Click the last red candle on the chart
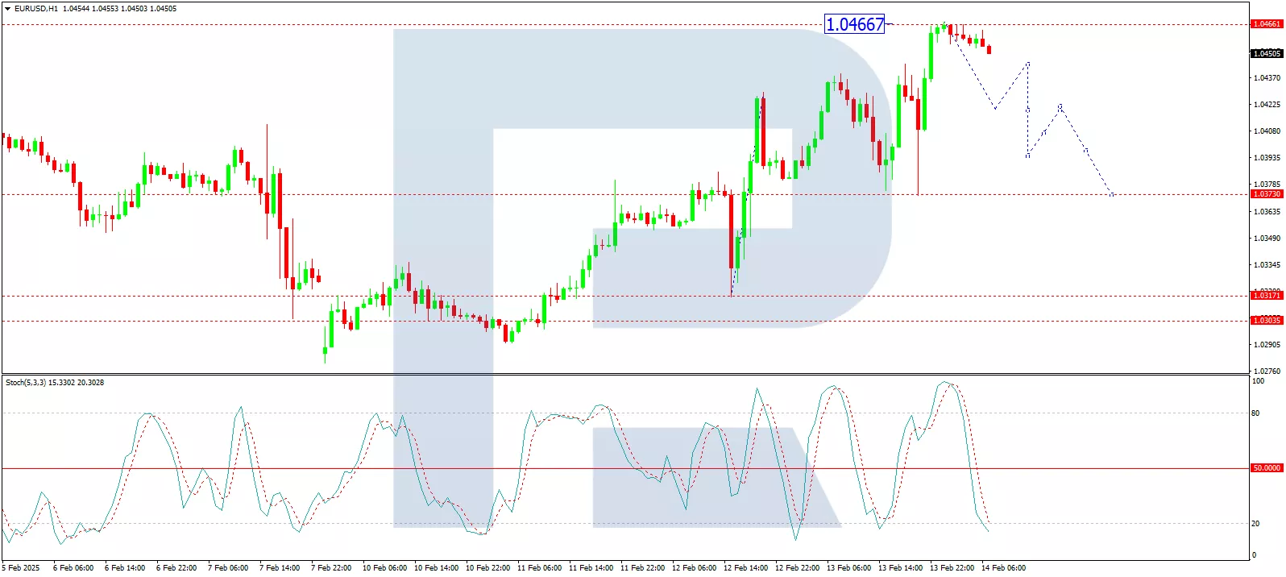 [x=989, y=49]
